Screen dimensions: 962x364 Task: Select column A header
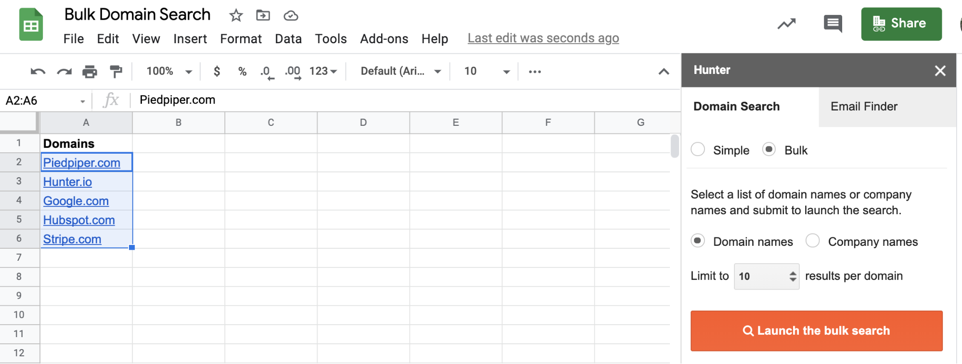click(x=86, y=122)
